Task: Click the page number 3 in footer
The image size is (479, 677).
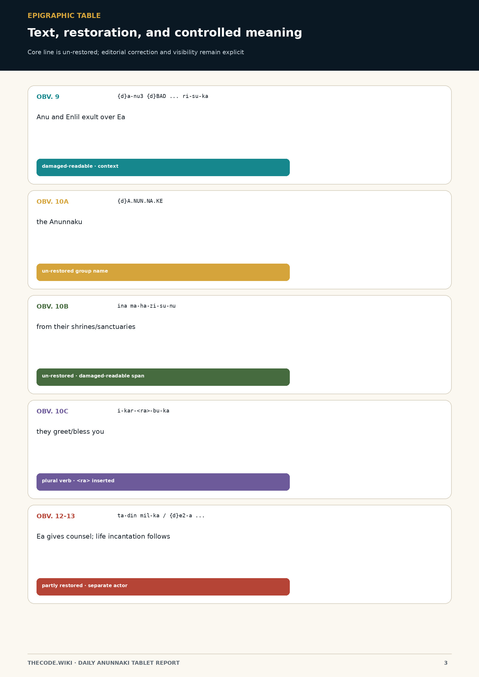Action: coord(446,663)
